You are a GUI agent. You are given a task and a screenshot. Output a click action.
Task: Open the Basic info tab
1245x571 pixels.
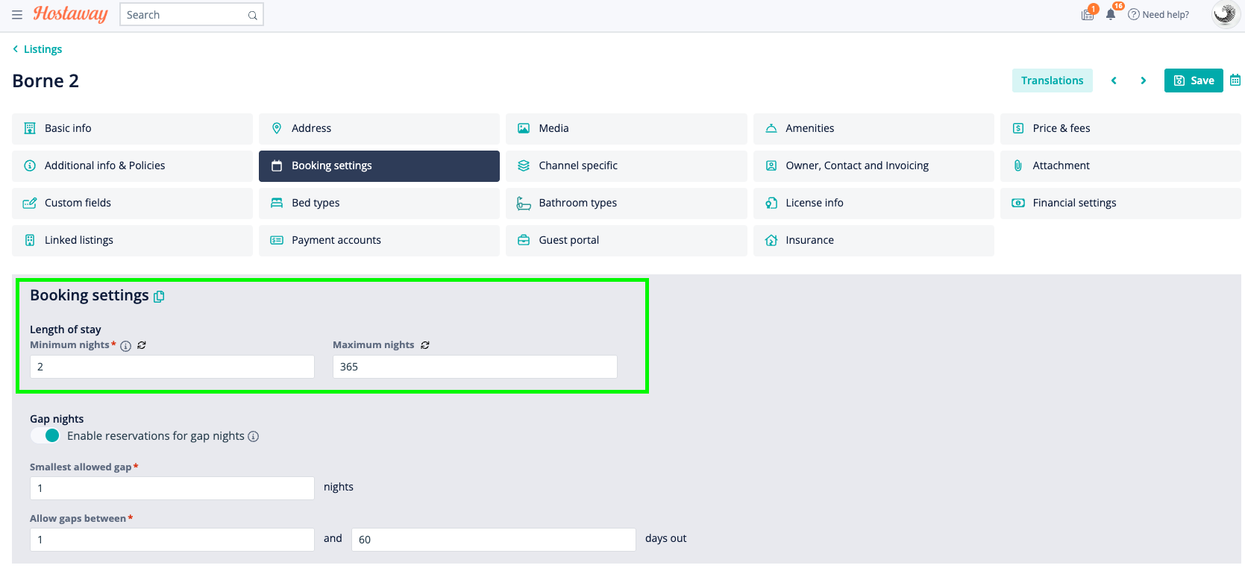[132, 128]
